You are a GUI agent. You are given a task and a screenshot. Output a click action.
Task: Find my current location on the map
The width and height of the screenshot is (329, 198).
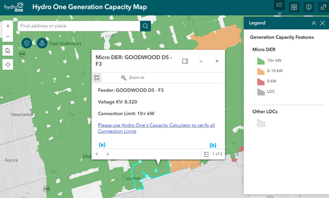[8, 64]
